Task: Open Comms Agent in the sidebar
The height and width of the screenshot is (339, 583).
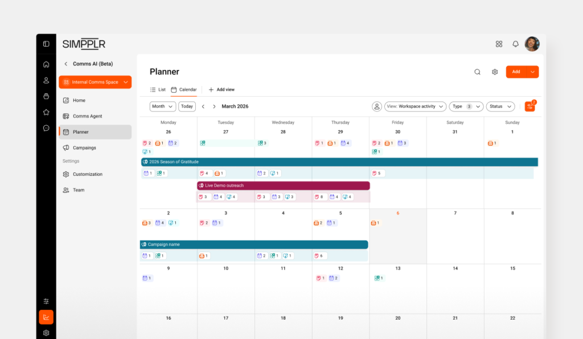Action: [x=95, y=116]
